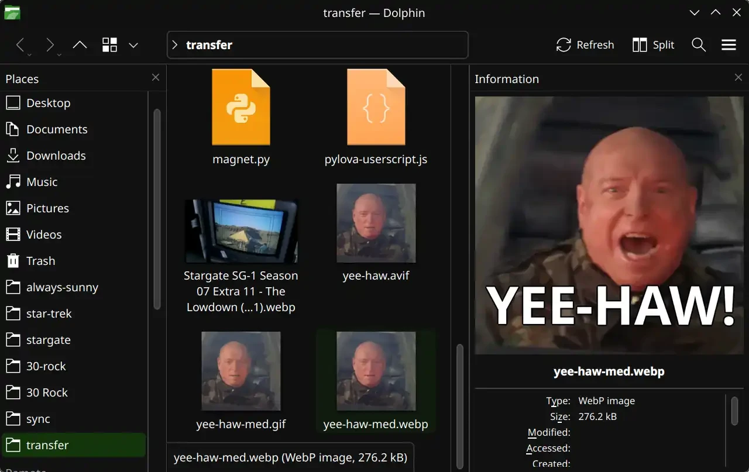This screenshot has width=749, height=472.
Task: Open Downloads in Places
Action: pyautogui.click(x=74, y=156)
